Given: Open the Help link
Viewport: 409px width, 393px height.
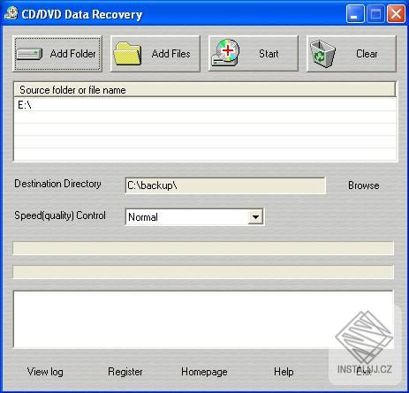Looking at the screenshot, I should (284, 372).
